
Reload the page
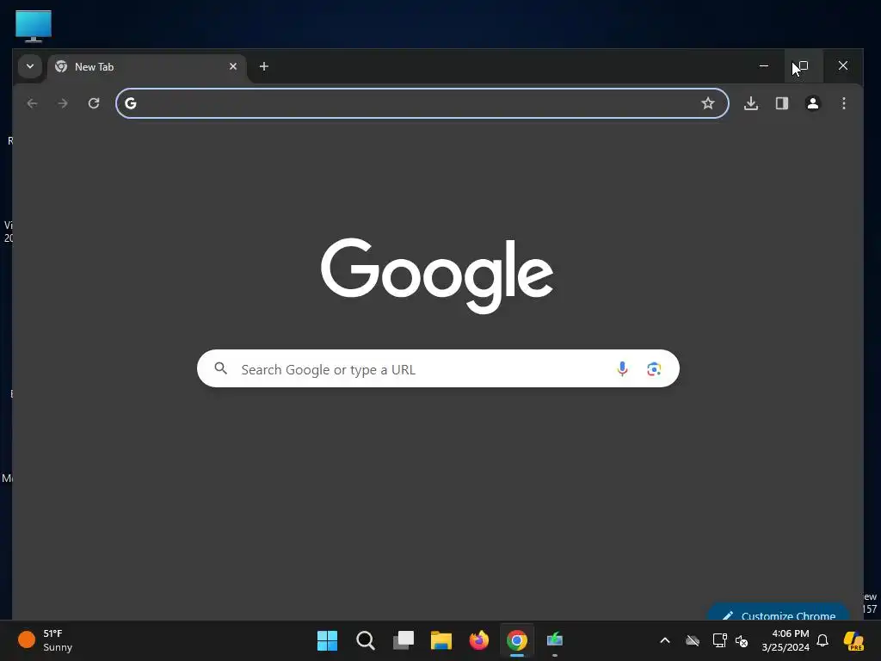coord(94,103)
